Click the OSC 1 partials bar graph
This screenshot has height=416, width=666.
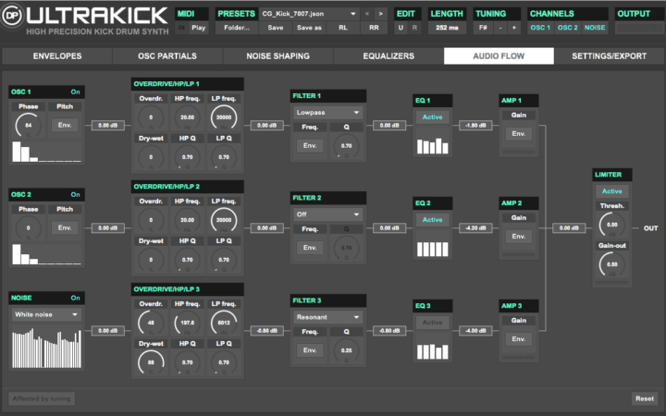point(46,153)
